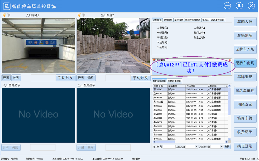Image resolution: width=259 pixels, height=161 pixels.
Task: Switch to the 进出信息 tab
Action: [x=157, y=20]
